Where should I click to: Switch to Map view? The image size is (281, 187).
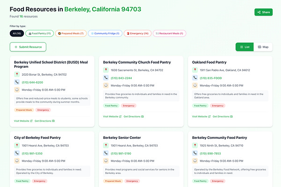[263, 47]
